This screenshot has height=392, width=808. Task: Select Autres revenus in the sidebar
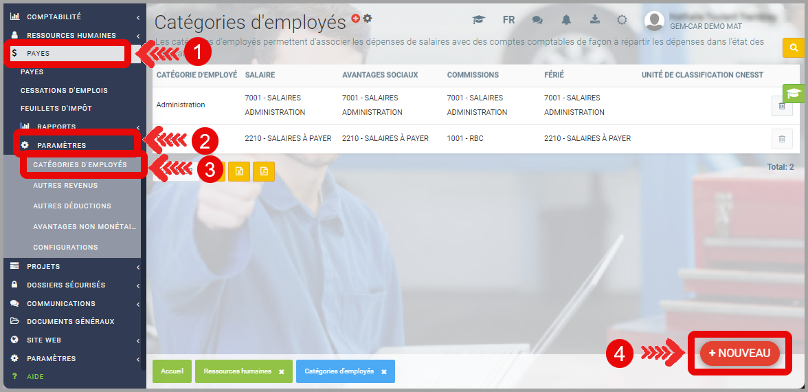tap(65, 186)
